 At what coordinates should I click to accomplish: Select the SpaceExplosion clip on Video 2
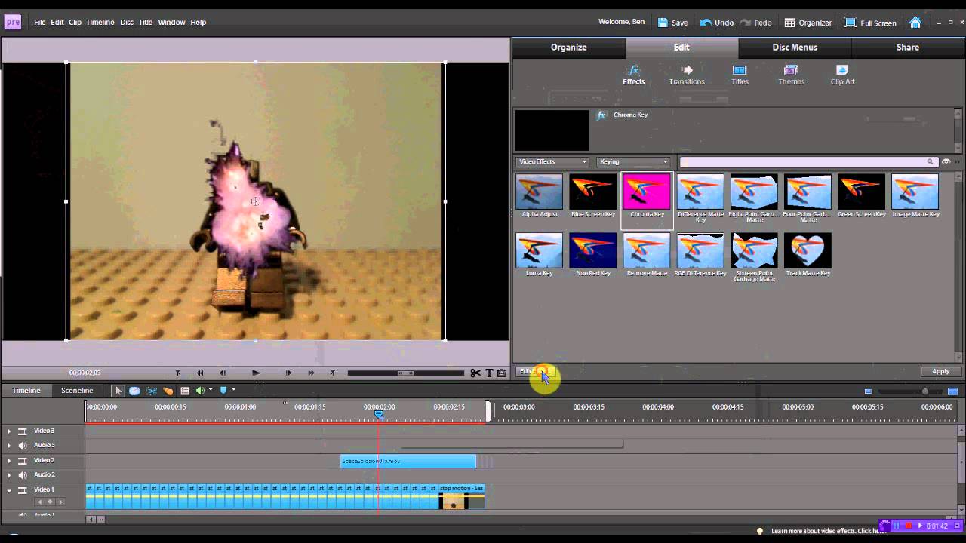[408, 461]
